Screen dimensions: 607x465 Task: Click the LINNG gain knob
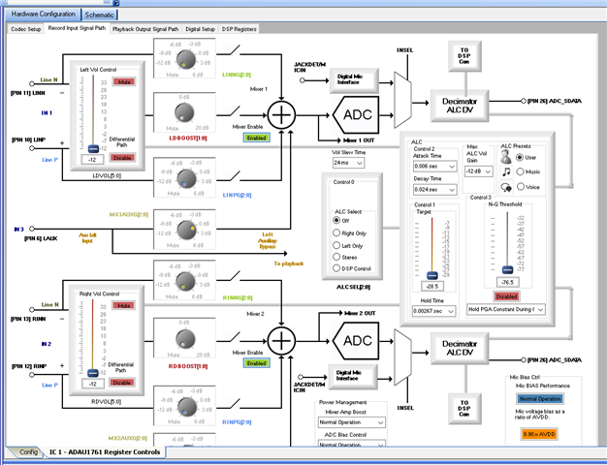click(186, 59)
